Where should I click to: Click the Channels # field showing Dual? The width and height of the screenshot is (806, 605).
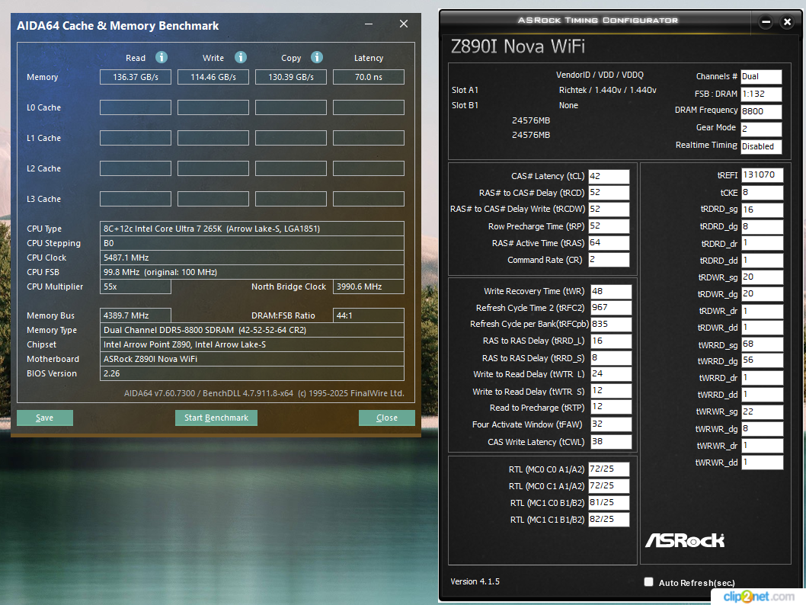click(x=761, y=77)
